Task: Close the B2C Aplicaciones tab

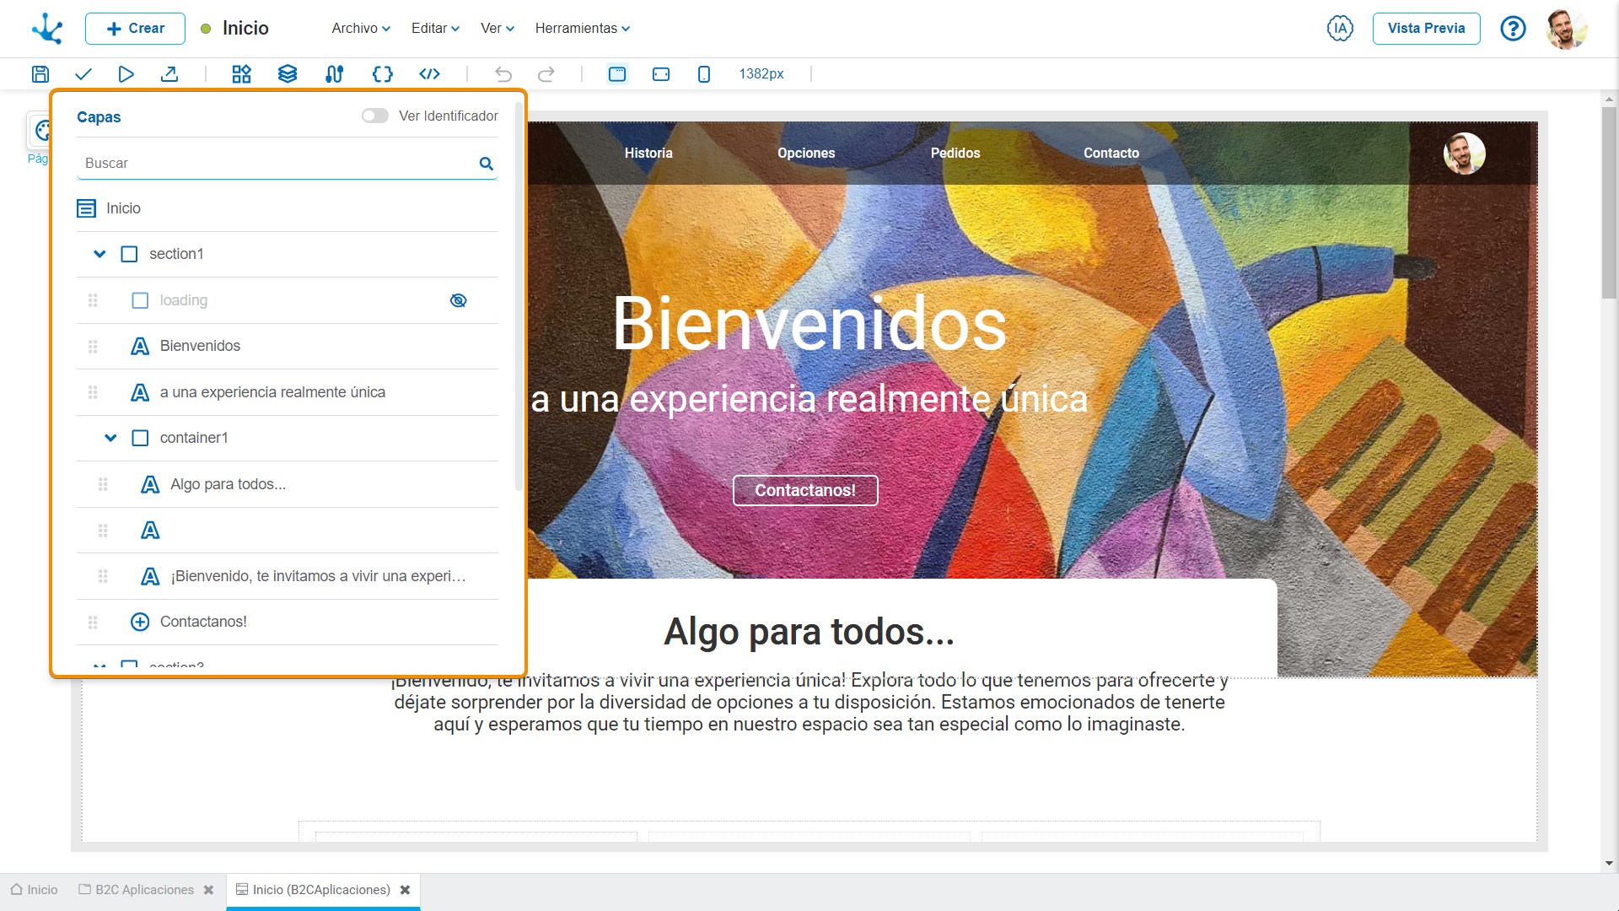Action: (x=208, y=890)
